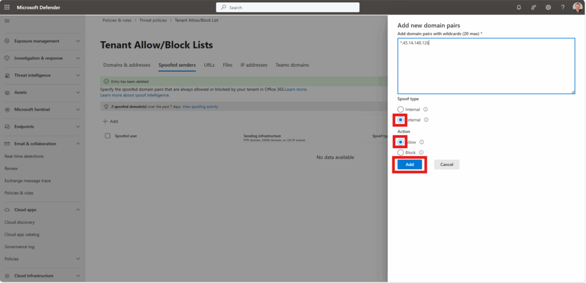This screenshot has height=283, width=586.
Task: Open the notifications bell icon
Action: coord(518,7)
